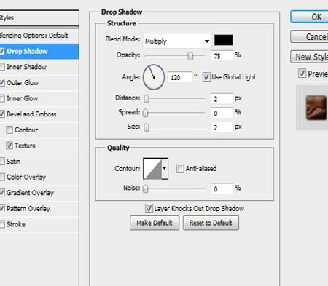Select Blending Options: Default entry
Screen dimensions: 328x286
pyautogui.click(x=39, y=36)
